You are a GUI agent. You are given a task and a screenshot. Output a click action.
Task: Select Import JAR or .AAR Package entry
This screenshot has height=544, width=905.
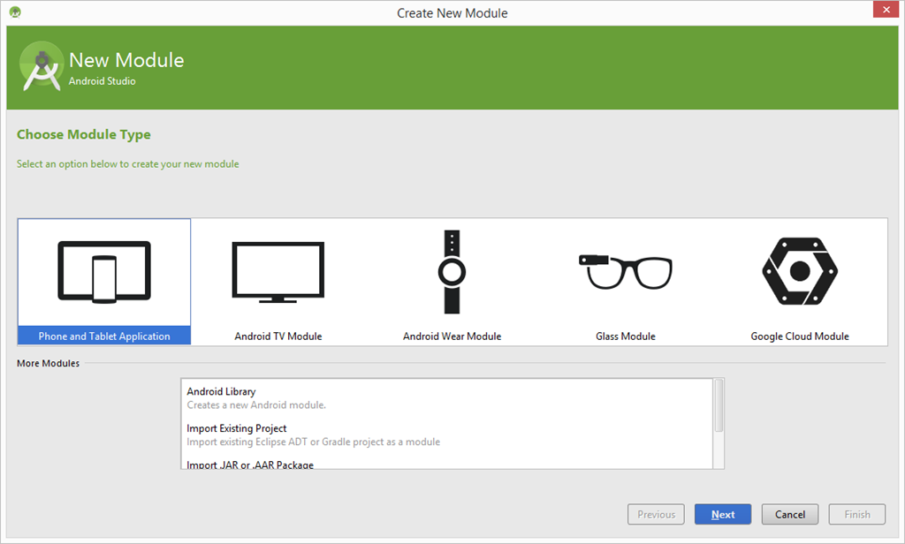click(x=250, y=465)
